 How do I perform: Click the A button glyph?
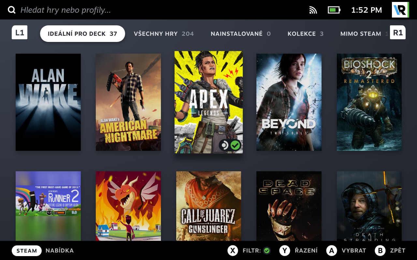point(332,251)
